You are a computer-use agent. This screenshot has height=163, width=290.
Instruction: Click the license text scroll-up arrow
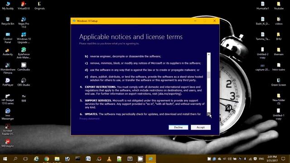point(208,54)
